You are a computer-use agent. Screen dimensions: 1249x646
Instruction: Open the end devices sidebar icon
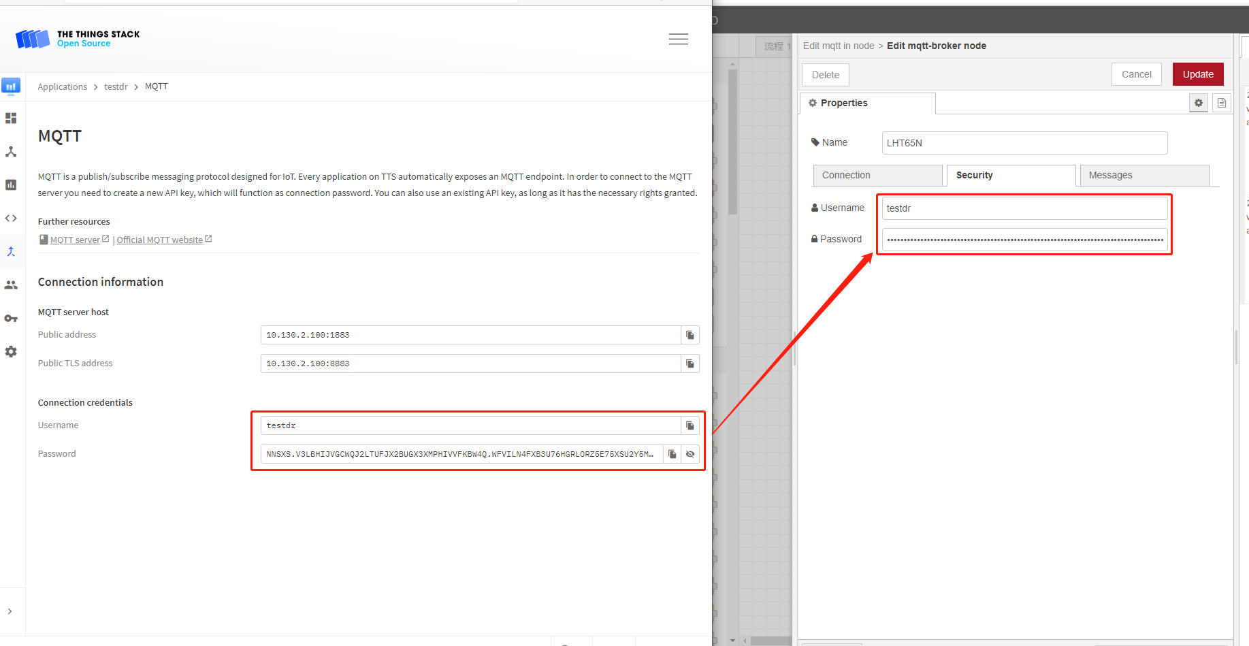tap(11, 152)
